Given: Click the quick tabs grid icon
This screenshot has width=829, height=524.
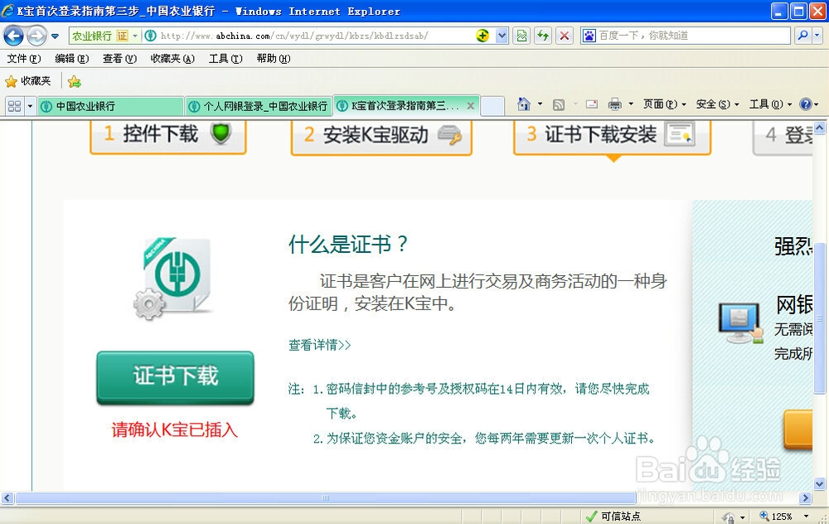Looking at the screenshot, I should coord(15,106).
